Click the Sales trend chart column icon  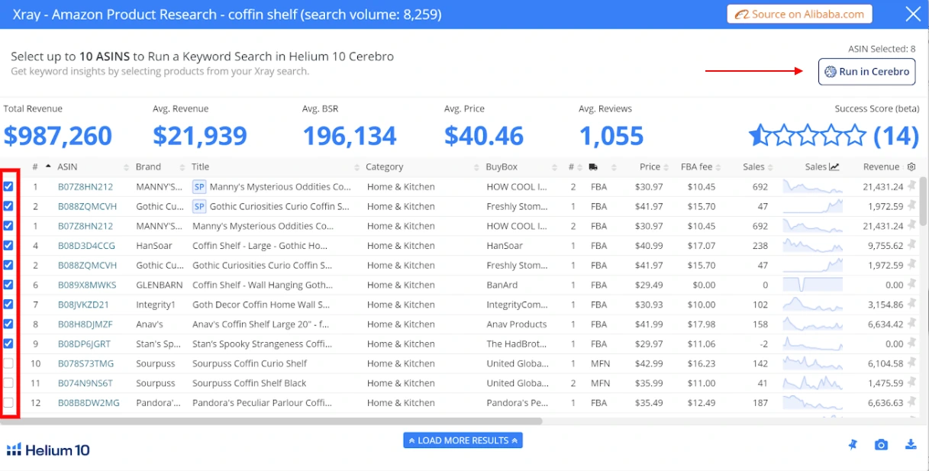[834, 166]
